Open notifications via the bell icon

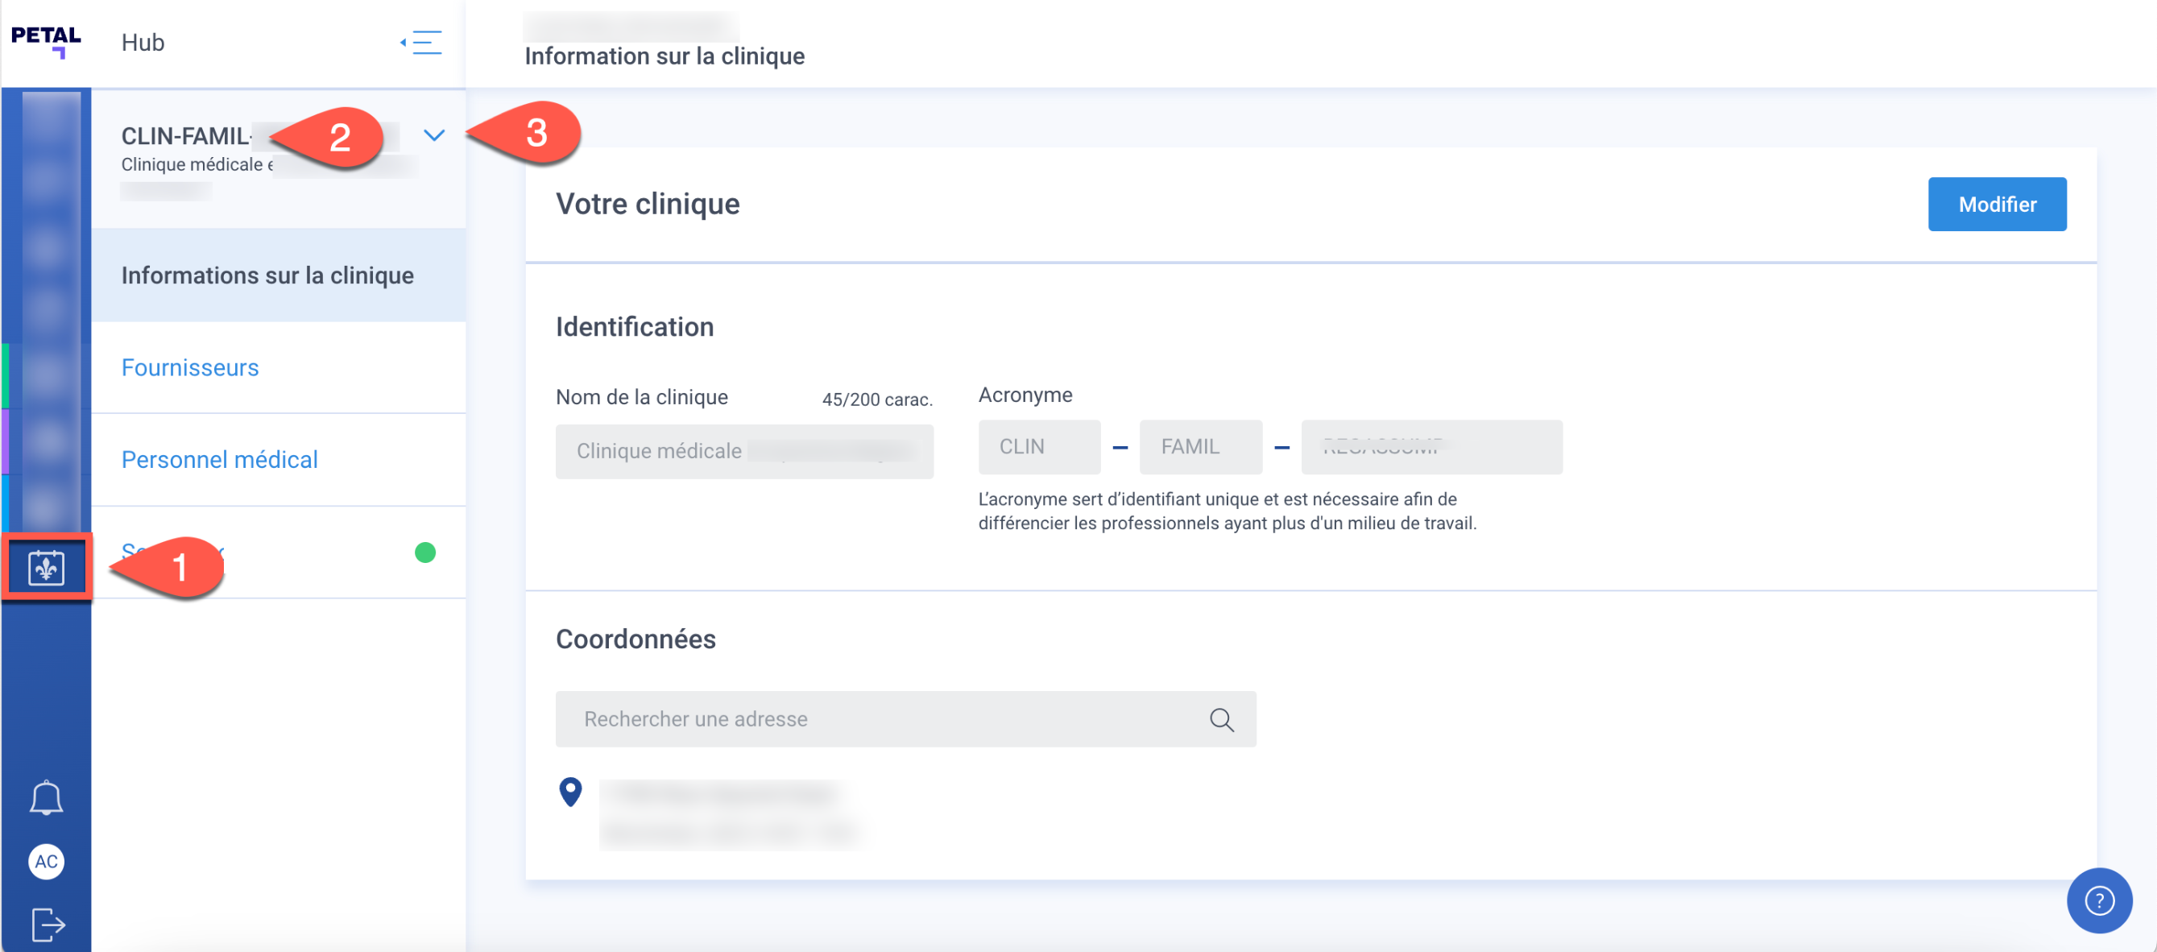click(x=46, y=797)
